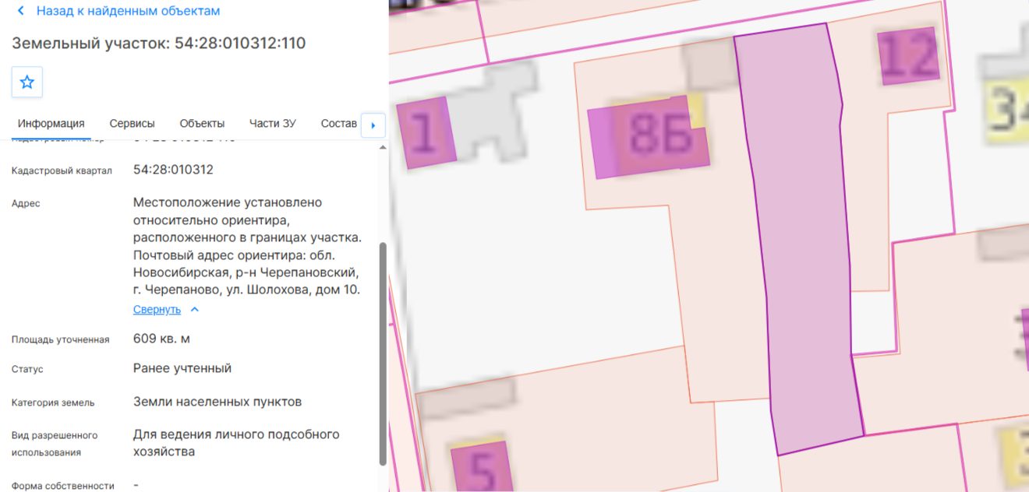
Task: Switch to the Объекты tab
Action: 202,124
